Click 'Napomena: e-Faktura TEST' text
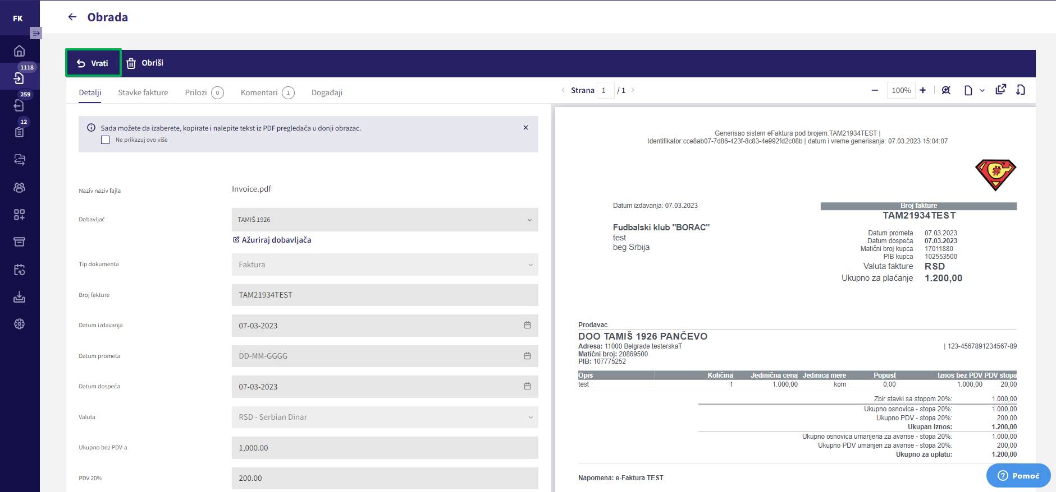 pos(621,478)
